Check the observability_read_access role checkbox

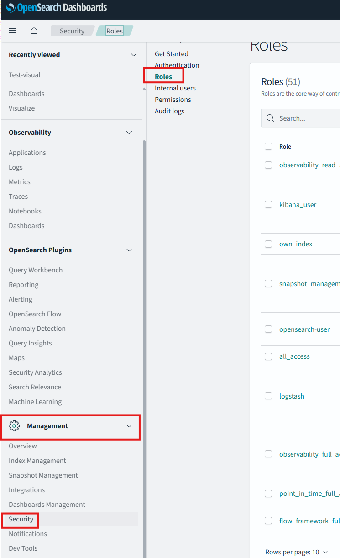click(268, 165)
